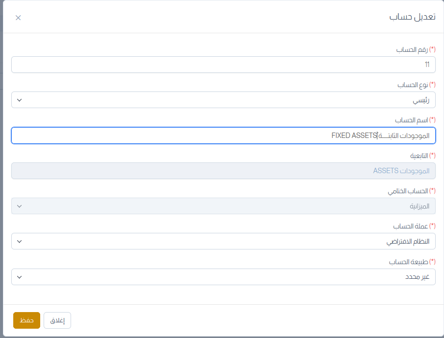Image resolution: width=444 pixels, height=338 pixels.
Task: Click the عملة الحساب label
Action: [410, 226]
